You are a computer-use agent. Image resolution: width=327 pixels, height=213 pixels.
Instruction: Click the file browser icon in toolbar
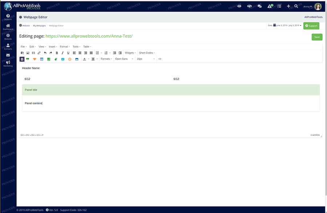pyautogui.click(x=22, y=53)
